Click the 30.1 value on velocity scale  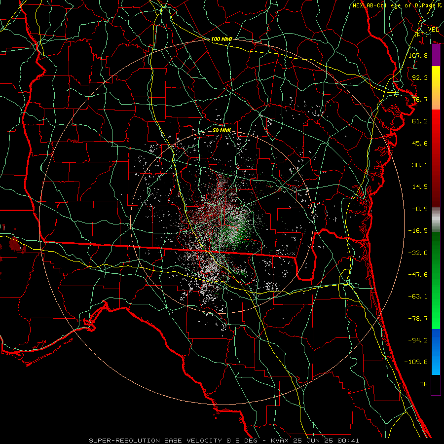point(420,165)
